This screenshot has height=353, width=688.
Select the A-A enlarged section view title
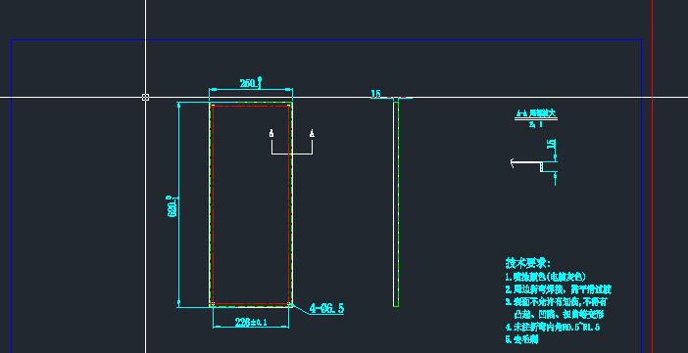536,113
